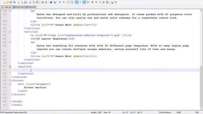Collapse the fold at line 36

coord(10,11)
